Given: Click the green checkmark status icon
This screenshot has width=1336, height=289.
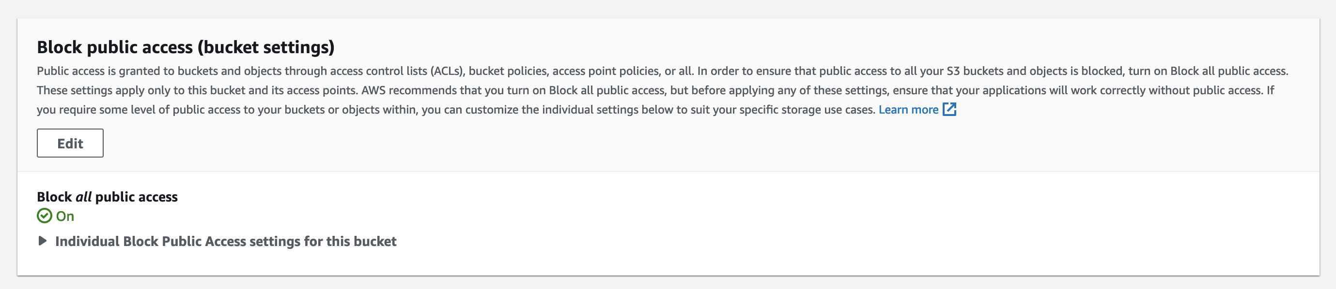Looking at the screenshot, I should 45,216.
